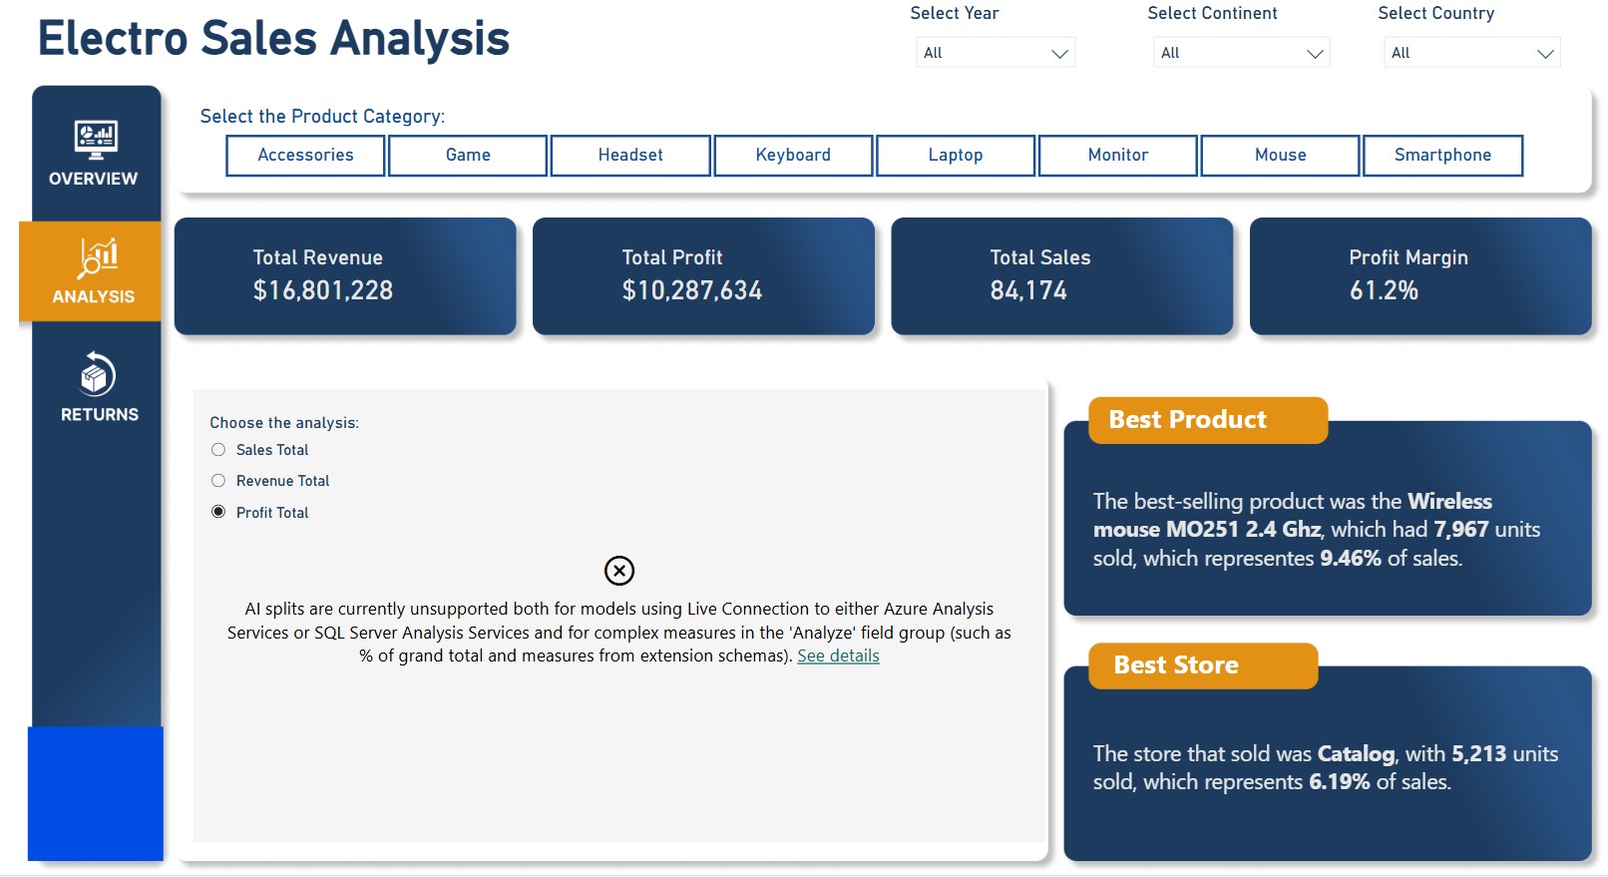Open the Select Continent dropdown
Image resolution: width=1608 pixels, height=877 pixels.
coord(1241,53)
